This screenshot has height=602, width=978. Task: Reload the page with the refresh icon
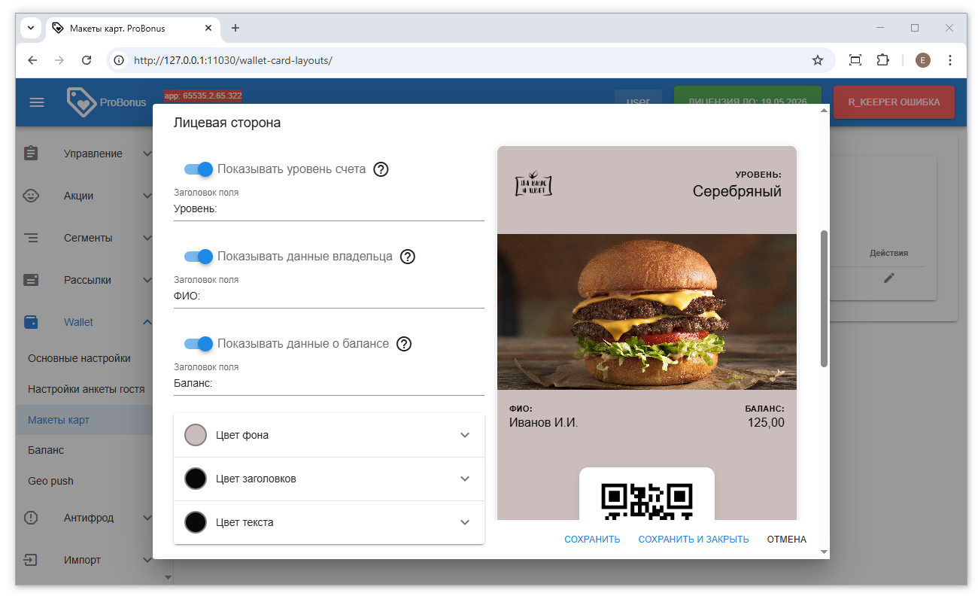pos(87,60)
